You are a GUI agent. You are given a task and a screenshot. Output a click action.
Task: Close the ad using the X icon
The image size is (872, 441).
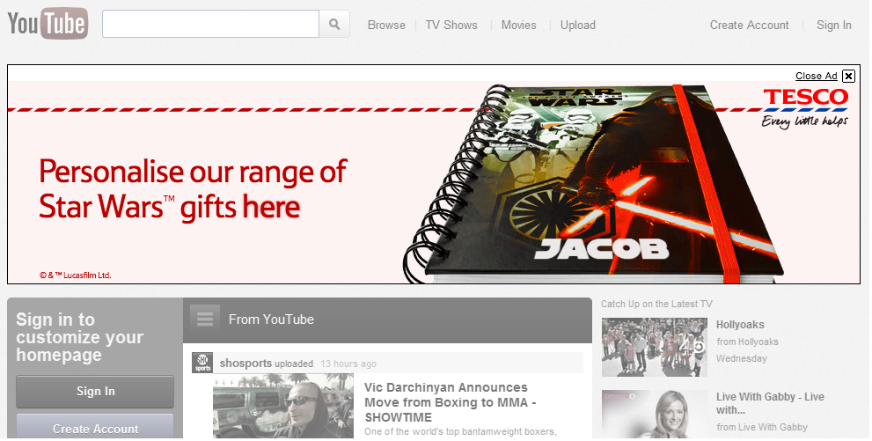click(x=848, y=77)
